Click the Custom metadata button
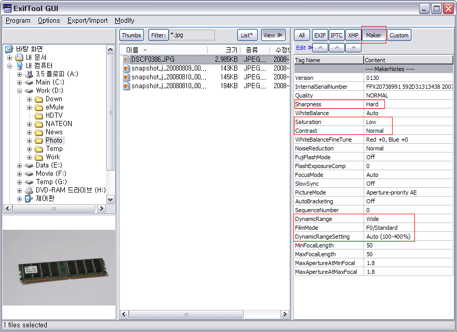Viewport: 457px width, 332px height. pos(399,35)
